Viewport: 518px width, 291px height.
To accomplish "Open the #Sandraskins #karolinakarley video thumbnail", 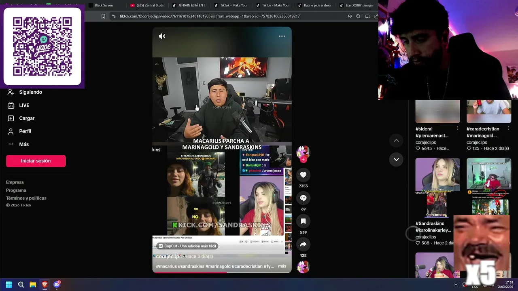I will click(437, 188).
